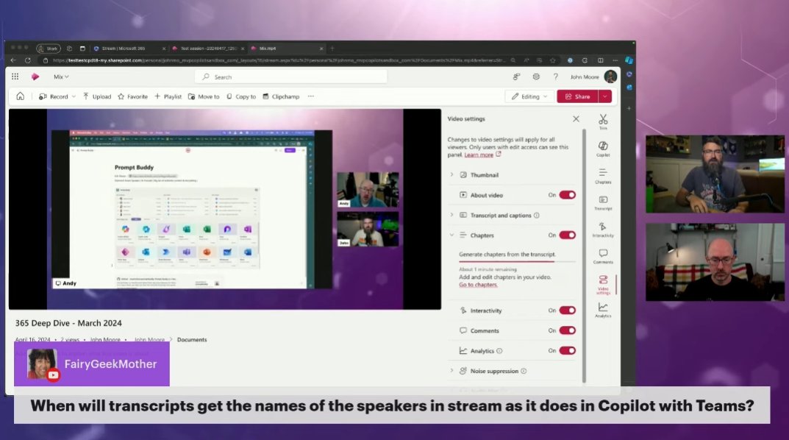Open the Editing mode dropdown
The width and height of the screenshot is (789, 440).
click(529, 96)
